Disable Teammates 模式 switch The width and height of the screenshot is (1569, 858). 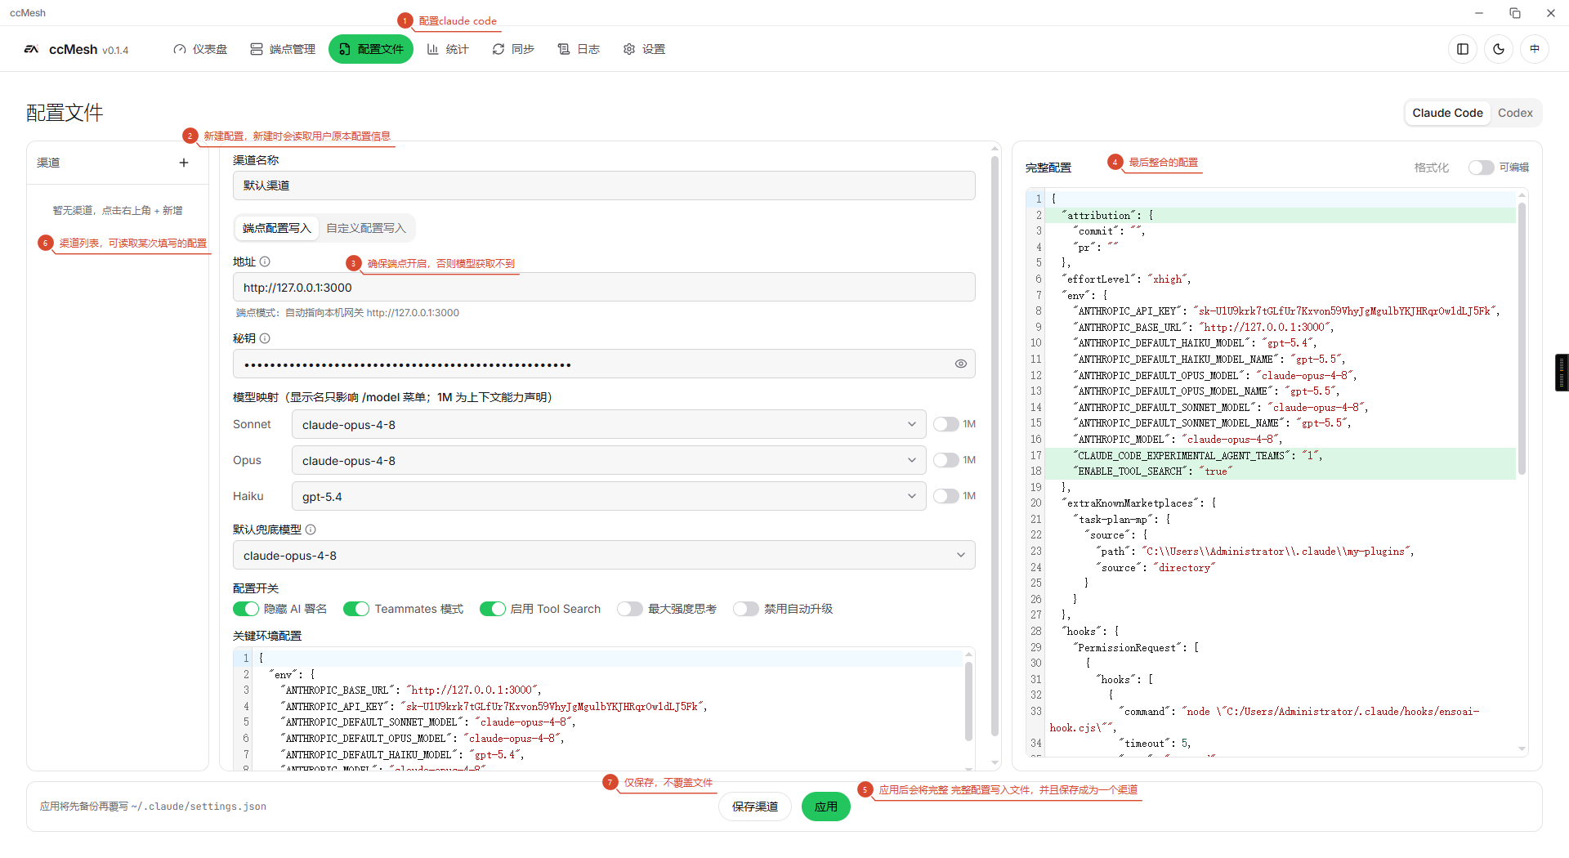356,609
